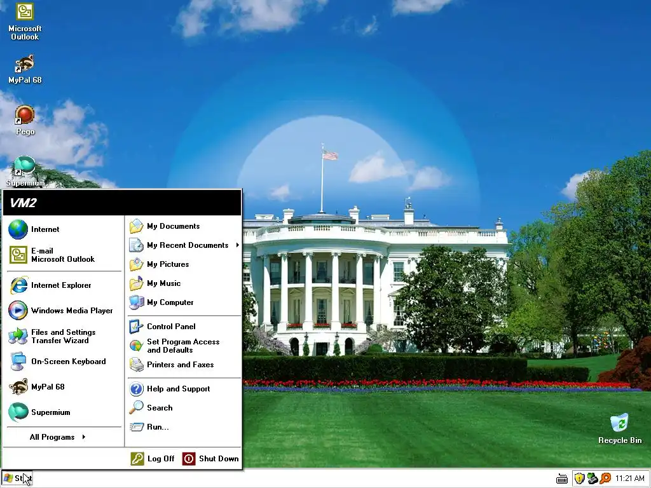Image resolution: width=651 pixels, height=488 pixels.
Task: Click the MyPal 68 raccoon icon in Start menu
Action: [18, 387]
